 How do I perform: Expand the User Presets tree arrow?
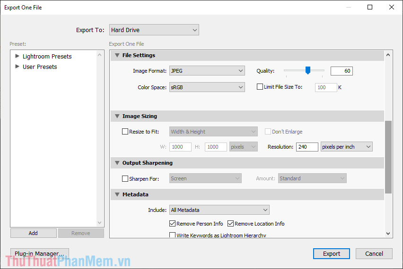click(x=17, y=67)
